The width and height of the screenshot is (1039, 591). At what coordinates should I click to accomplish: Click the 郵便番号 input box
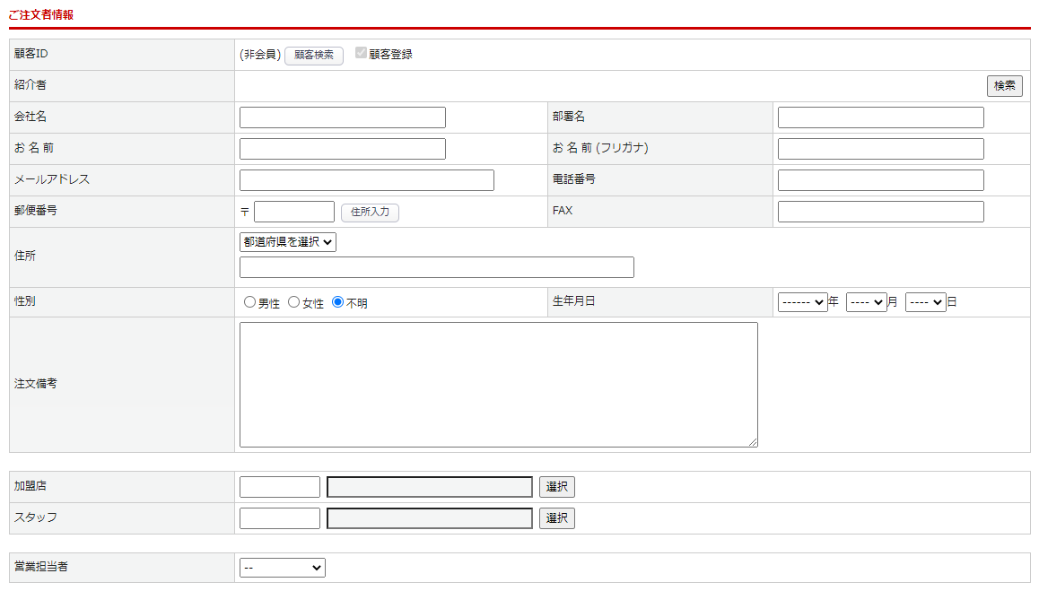pos(293,212)
